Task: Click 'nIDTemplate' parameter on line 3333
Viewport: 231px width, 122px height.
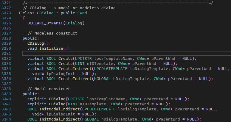Action: tap(100, 64)
